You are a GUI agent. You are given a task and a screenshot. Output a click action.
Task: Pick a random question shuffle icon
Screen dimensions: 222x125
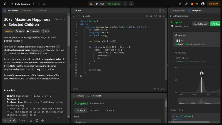click(x=44, y=4)
